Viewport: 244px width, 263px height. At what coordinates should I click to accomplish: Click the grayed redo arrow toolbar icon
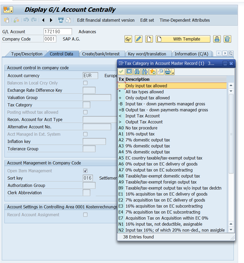34,20
